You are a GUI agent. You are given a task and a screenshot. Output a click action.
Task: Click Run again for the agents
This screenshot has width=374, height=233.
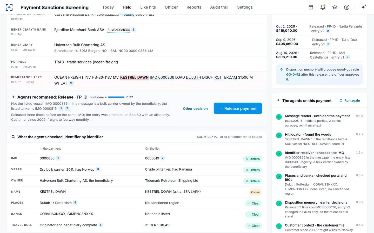[x=350, y=100]
